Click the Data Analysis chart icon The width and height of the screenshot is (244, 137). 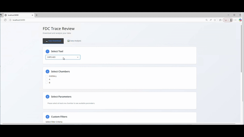68,41
